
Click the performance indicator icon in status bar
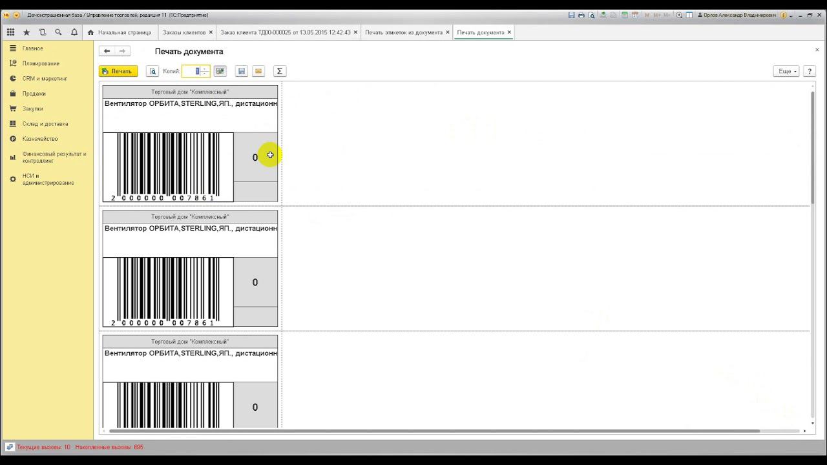point(10,447)
